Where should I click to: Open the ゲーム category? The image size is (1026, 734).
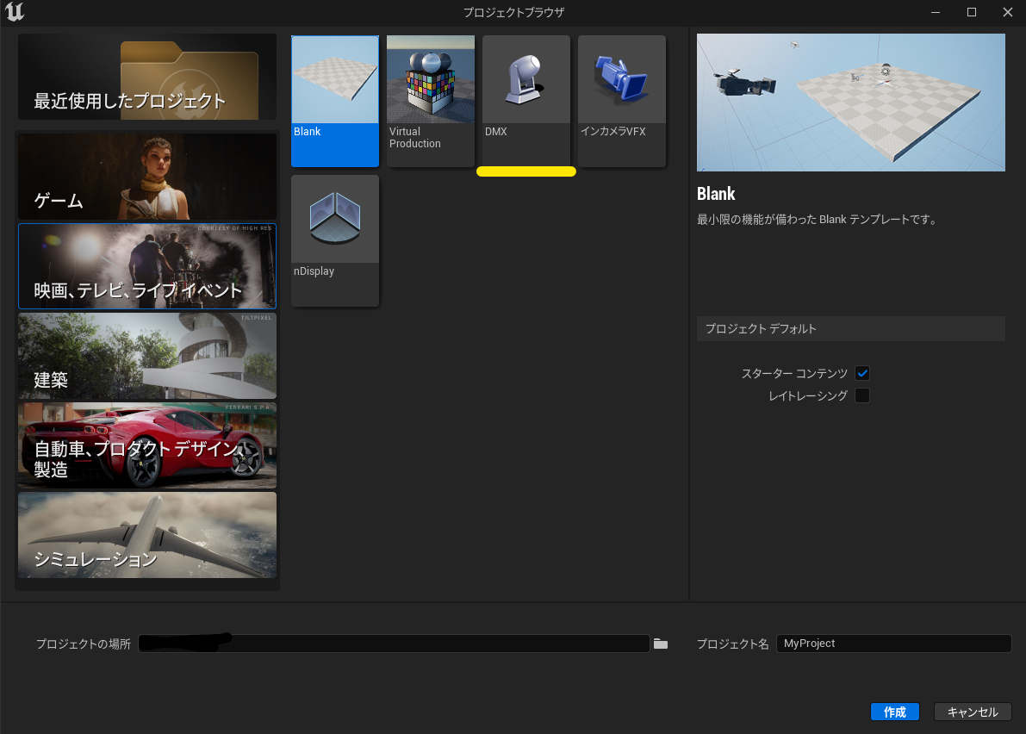click(146, 177)
